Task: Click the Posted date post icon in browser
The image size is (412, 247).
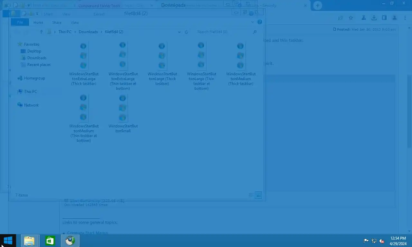Action: coord(335,29)
